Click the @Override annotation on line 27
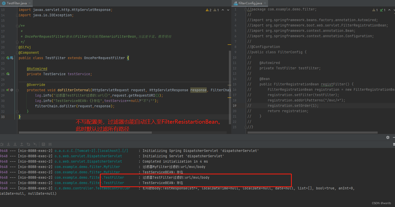The image size is (395, 207). pos(36,85)
